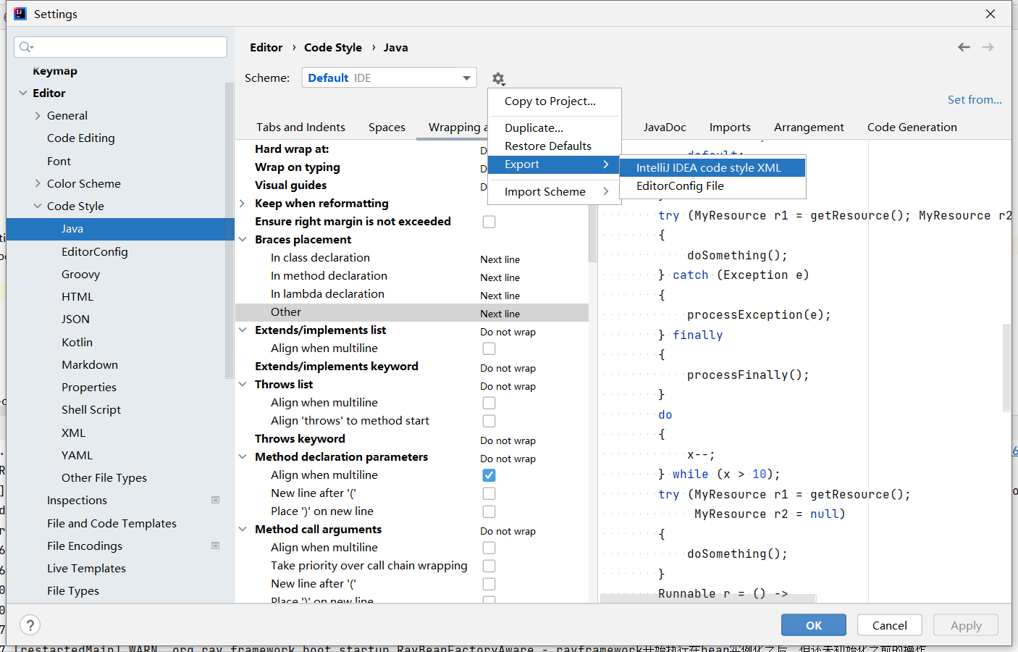Open the help question mark button
1018x652 pixels.
pyautogui.click(x=30, y=625)
